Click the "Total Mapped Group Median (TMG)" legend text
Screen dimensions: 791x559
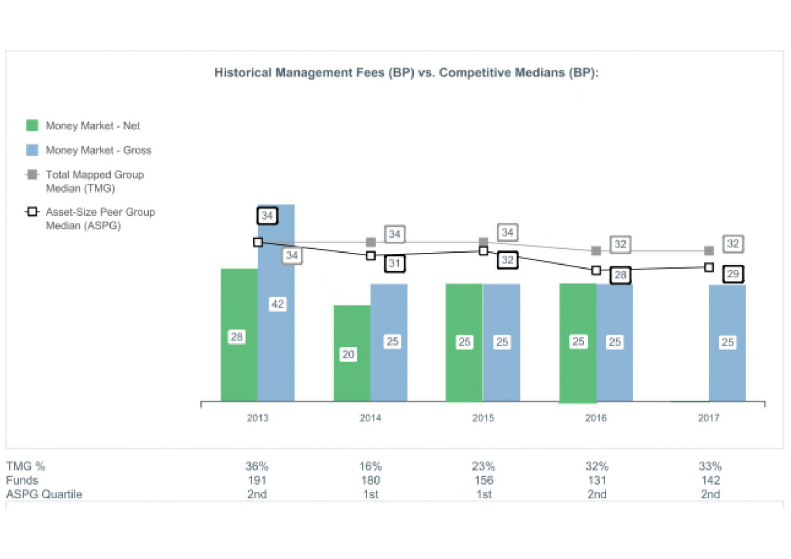tap(94, 181)
